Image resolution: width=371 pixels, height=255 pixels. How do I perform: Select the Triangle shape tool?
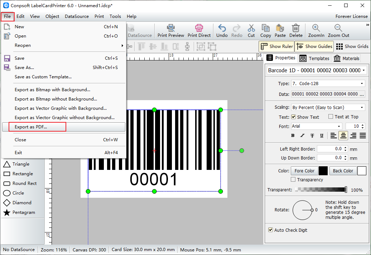tap(16, 164)
